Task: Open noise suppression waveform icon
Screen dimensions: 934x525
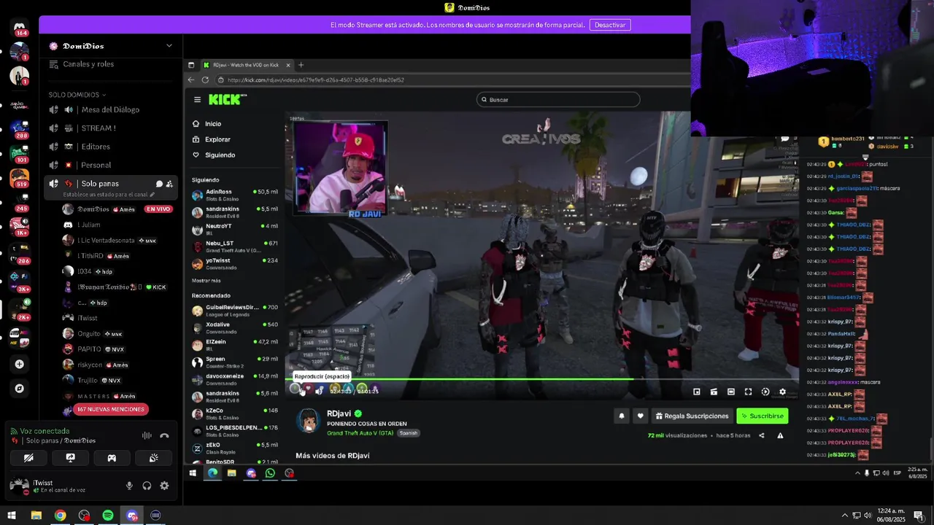Action: click(x=147, y=435)
